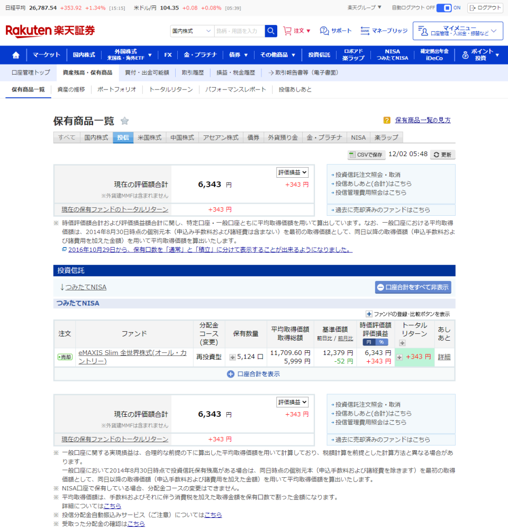508x529 pixels.
Task: Click the Rakuten 楽天証券 logo
Action: [50, 31]
